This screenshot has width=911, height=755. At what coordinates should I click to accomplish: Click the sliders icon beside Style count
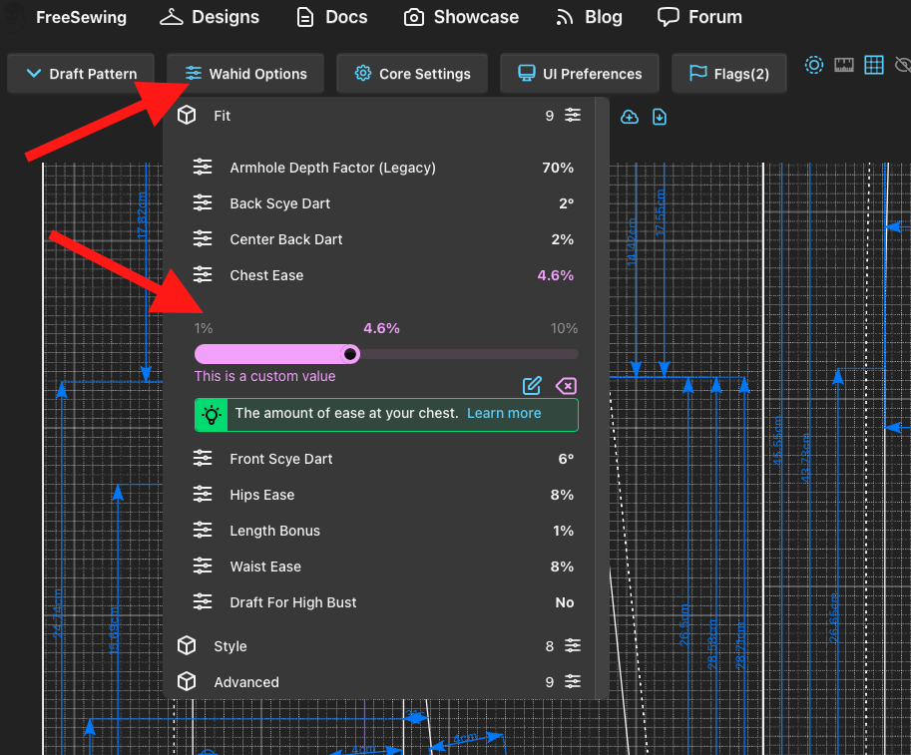click(573, 646)
